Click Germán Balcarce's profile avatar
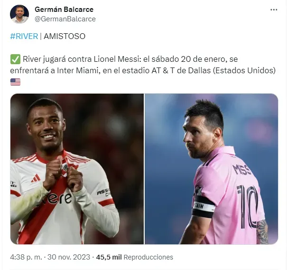The image size is (287, 270). coord(19,14)
